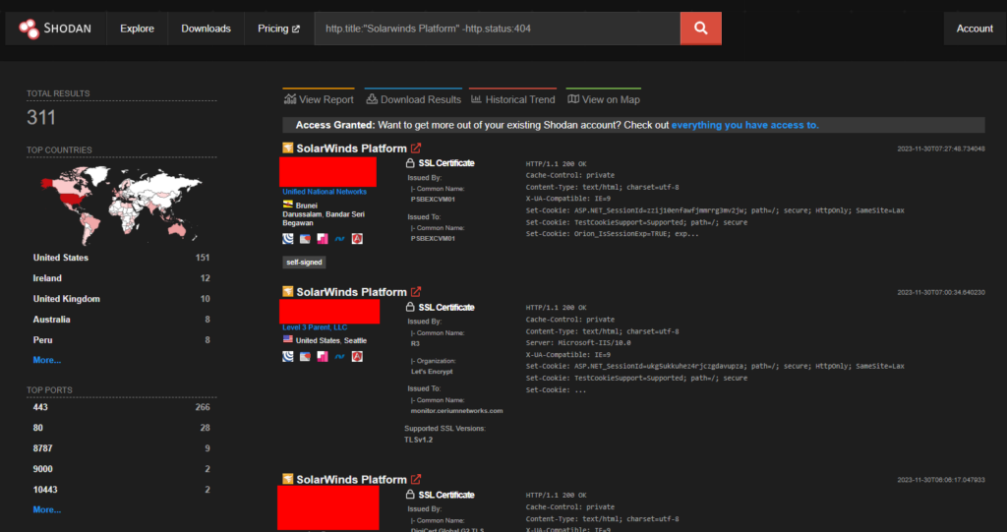Click SolarWinds favicon on Brunei result
Viewport: 1007px width, 532px height.
[288, 148]
